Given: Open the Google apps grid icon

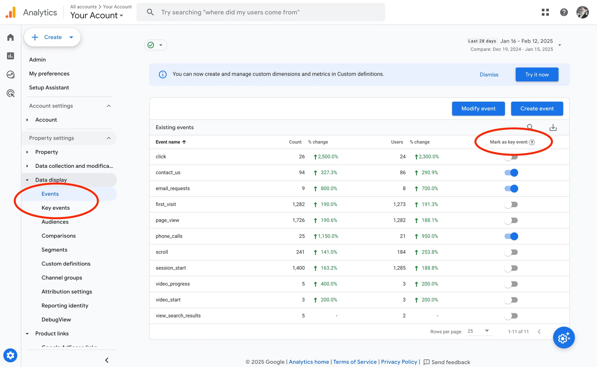Looking at the screenshot, I should (545, 12).
